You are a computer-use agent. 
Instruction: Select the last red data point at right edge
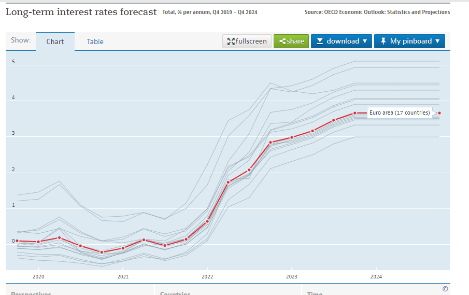[x=439, y=113]
